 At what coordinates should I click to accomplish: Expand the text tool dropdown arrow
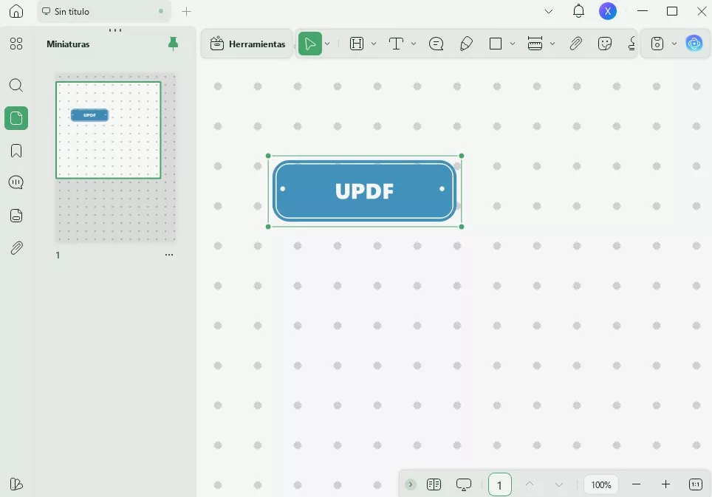click(414, 44)
